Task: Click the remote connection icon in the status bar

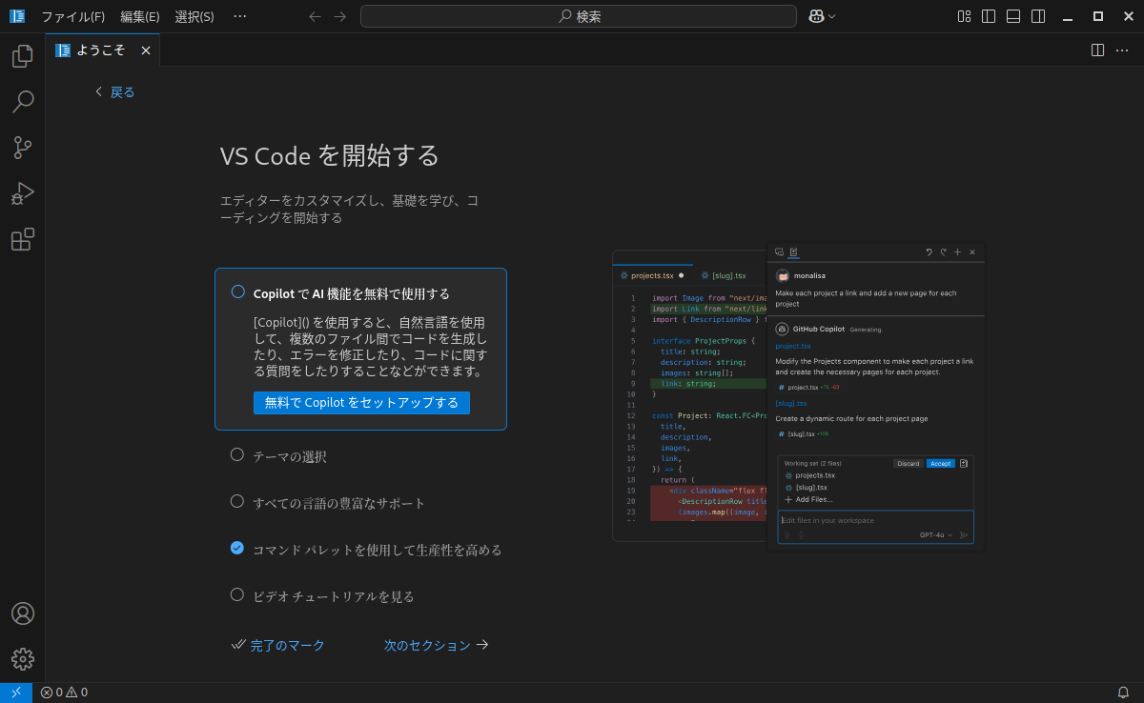Action: click(x=14, y=692)
